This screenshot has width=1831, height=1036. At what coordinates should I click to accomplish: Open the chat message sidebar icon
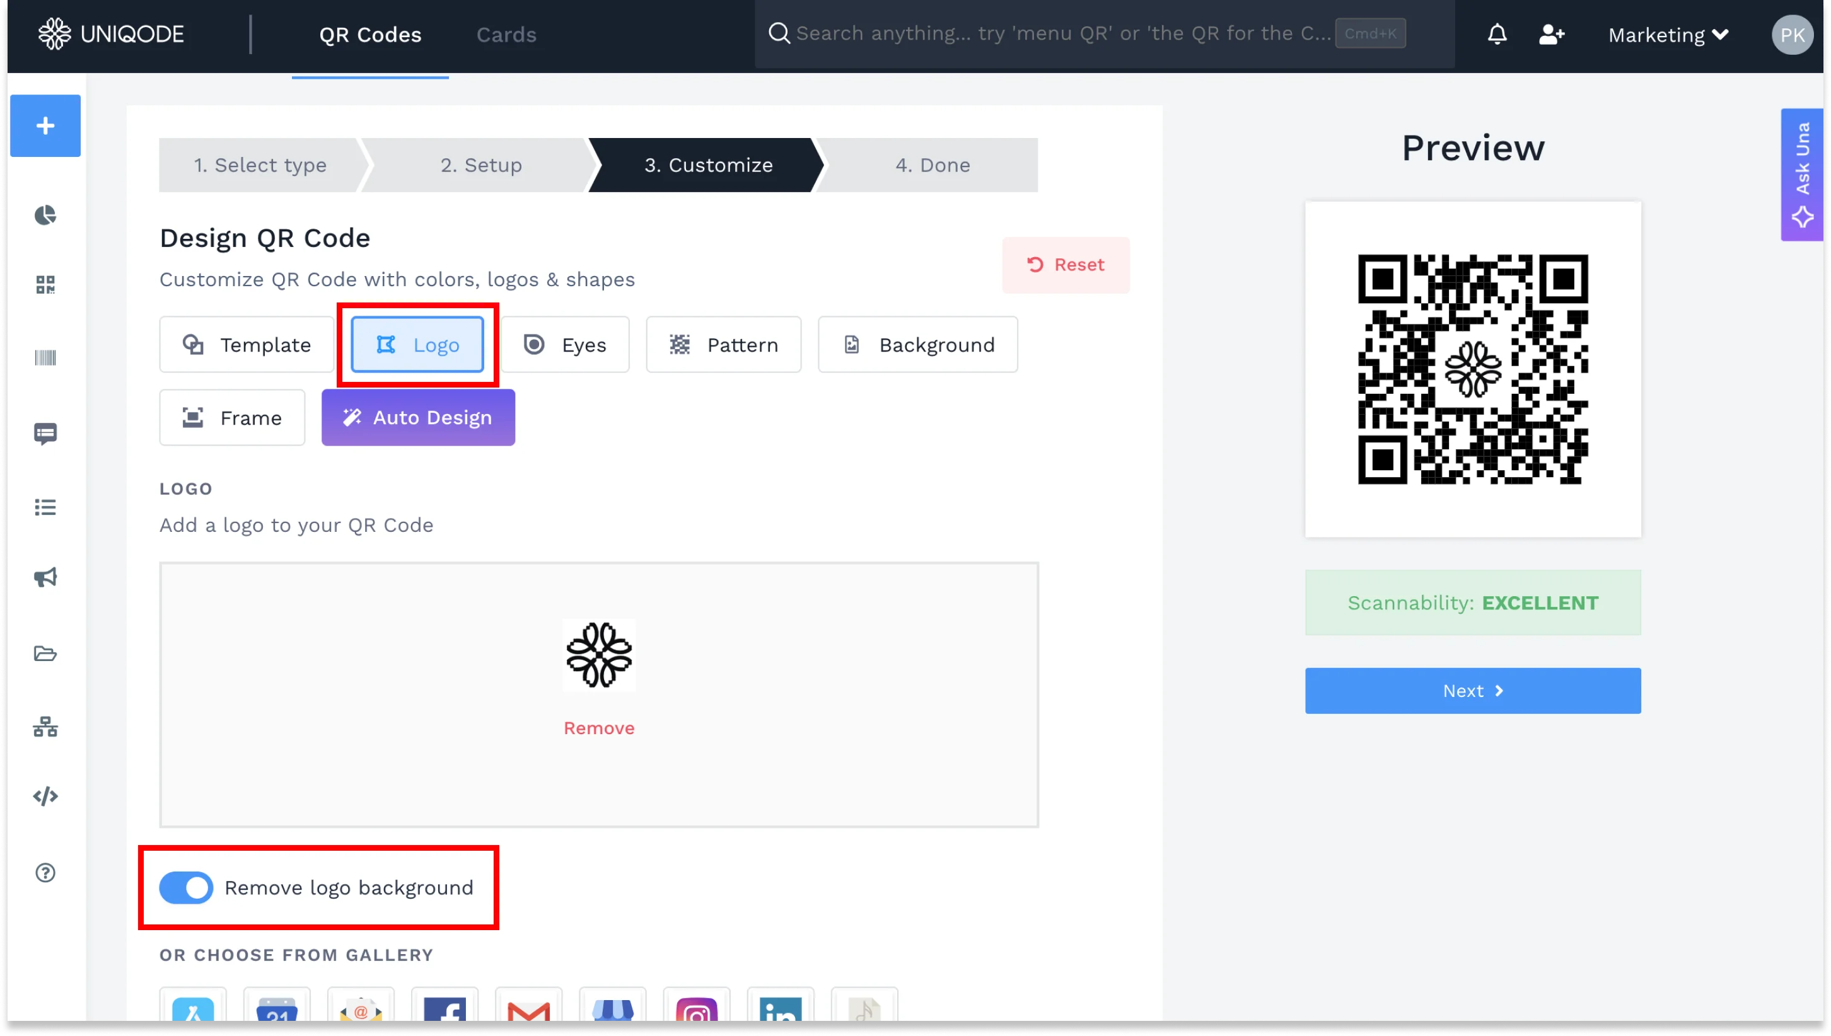(45, 434)
